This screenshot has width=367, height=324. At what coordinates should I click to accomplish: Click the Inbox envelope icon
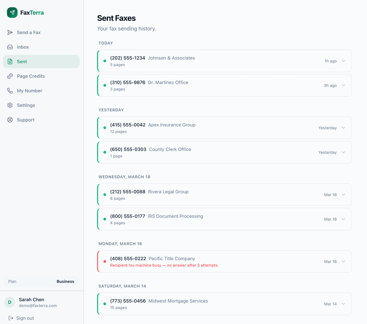click(10, 47)
